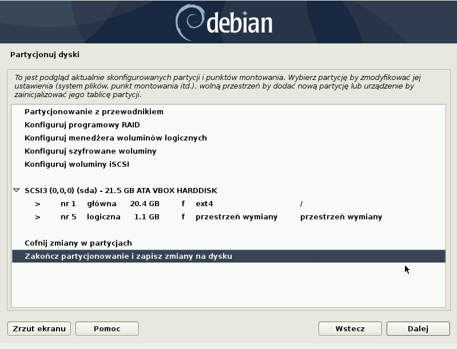Expand partition nr 5 arrow marker
The width and height of the screenshot is (457, 349).
point(38,217)
